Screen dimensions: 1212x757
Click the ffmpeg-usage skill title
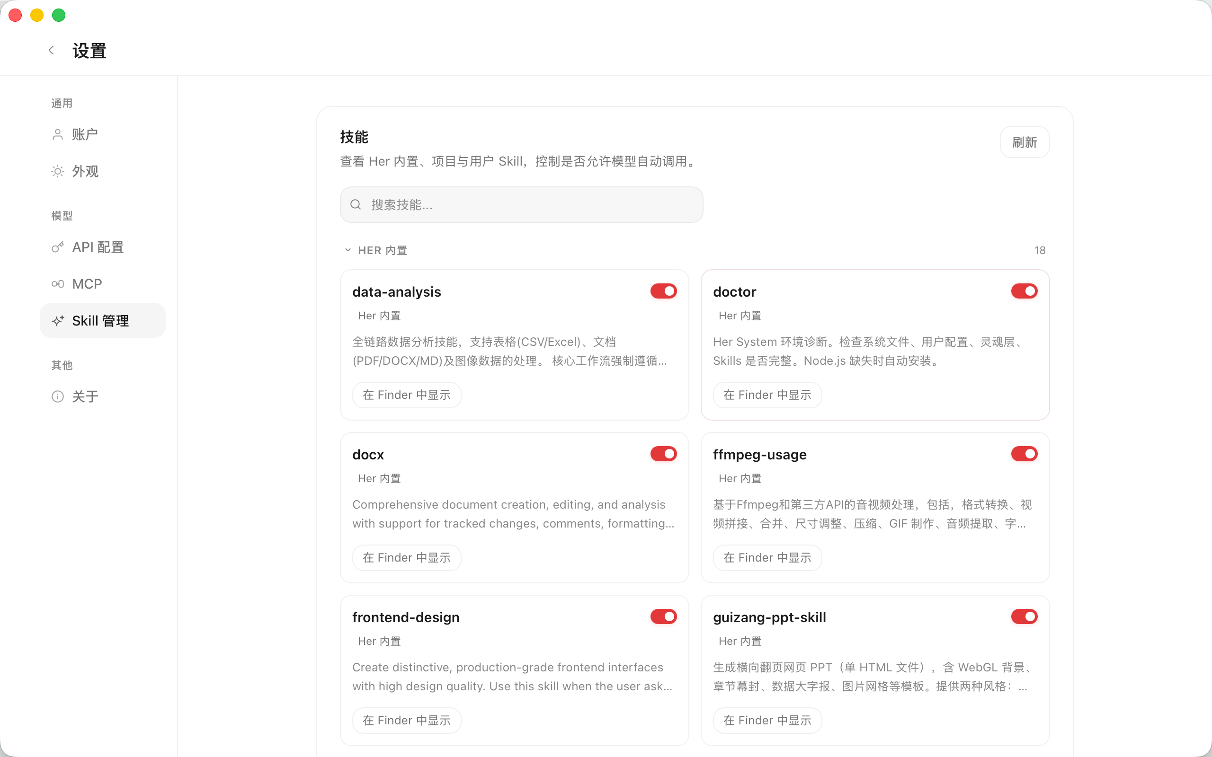point(760,455)
